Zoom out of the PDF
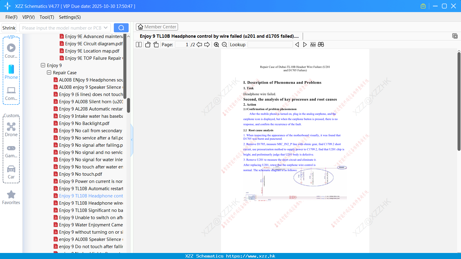Screen dimensions: 461x259 (224, 44)
